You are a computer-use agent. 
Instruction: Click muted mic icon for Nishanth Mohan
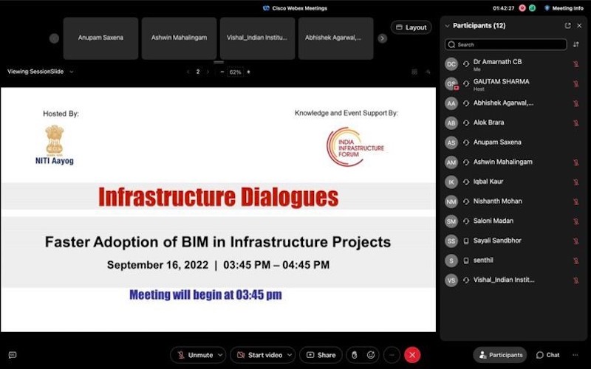pos(576,201)
